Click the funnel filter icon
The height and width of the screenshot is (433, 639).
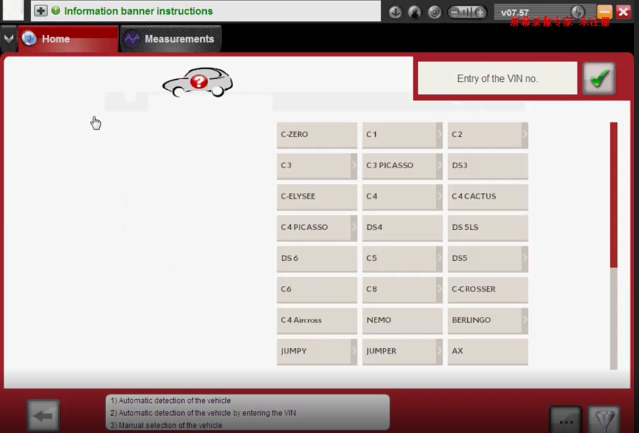(x=604, y=420)
